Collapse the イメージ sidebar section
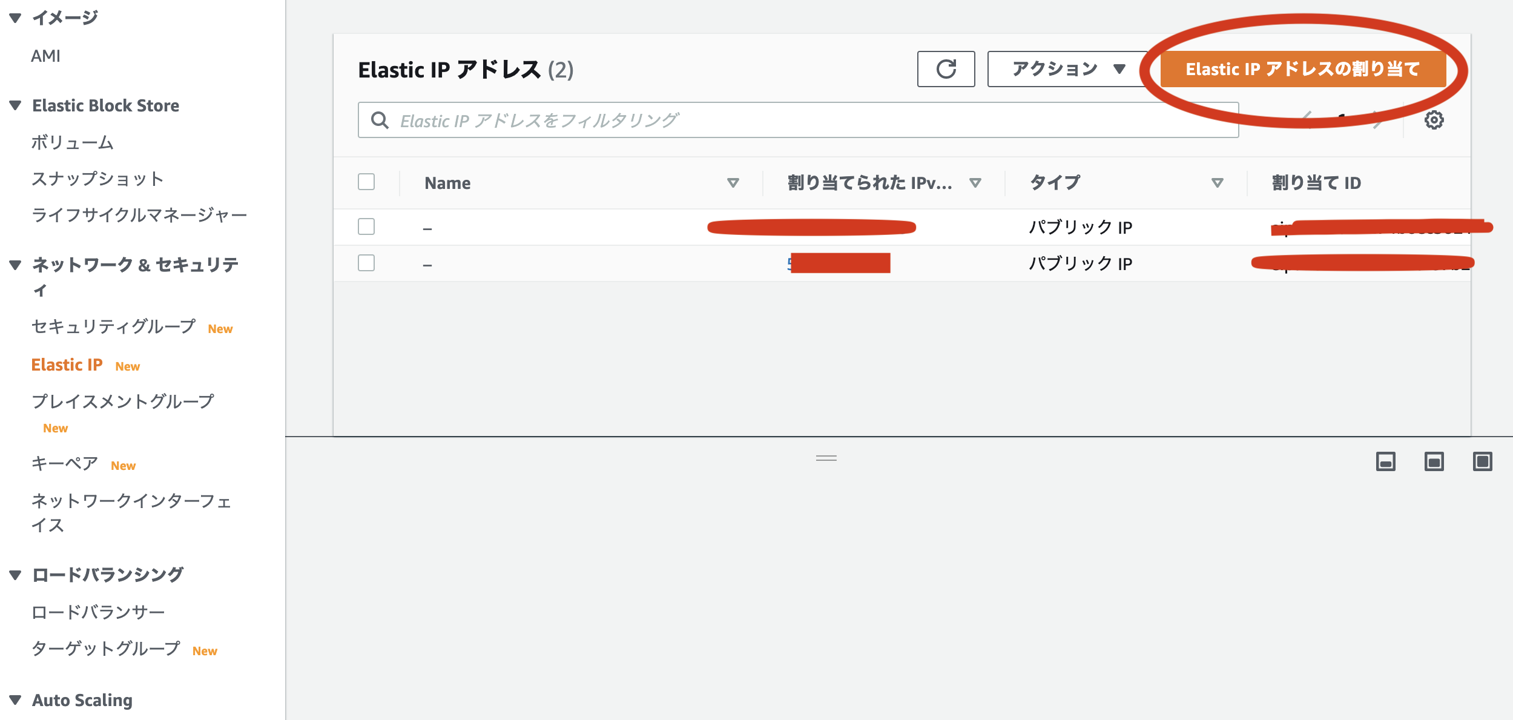Viewport: 1513px width, 720px height. tap(16, 18)
